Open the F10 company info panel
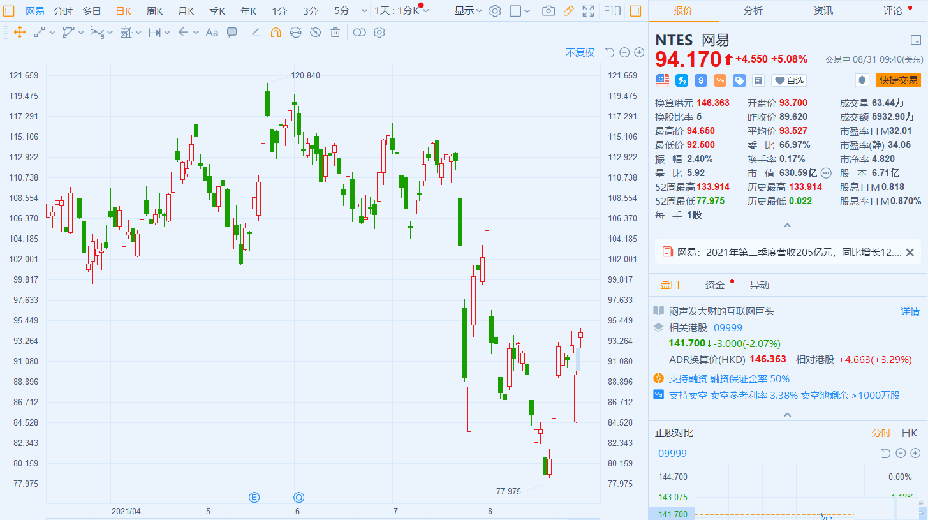 [x=612, y=11]
